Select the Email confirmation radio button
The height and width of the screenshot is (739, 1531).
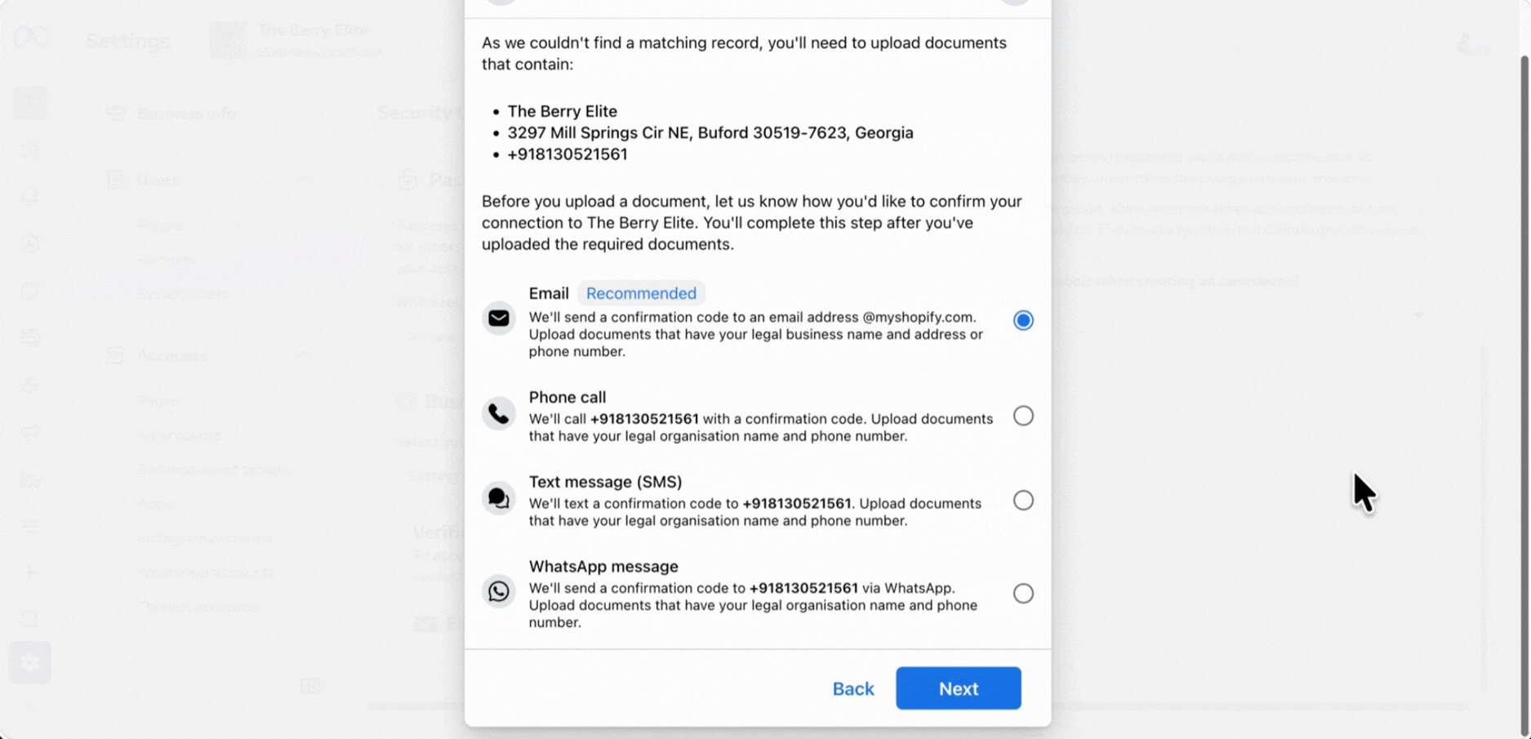1023,320
